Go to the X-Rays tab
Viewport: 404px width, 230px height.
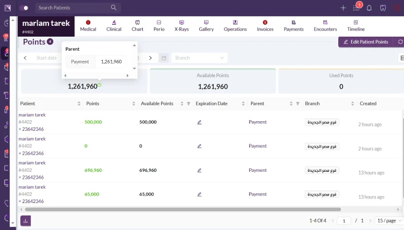(x=182, y=26)
